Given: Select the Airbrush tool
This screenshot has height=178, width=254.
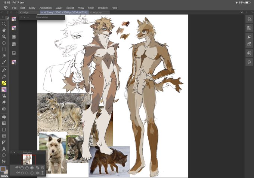Looking at the screenshot, I should [4, 96].
